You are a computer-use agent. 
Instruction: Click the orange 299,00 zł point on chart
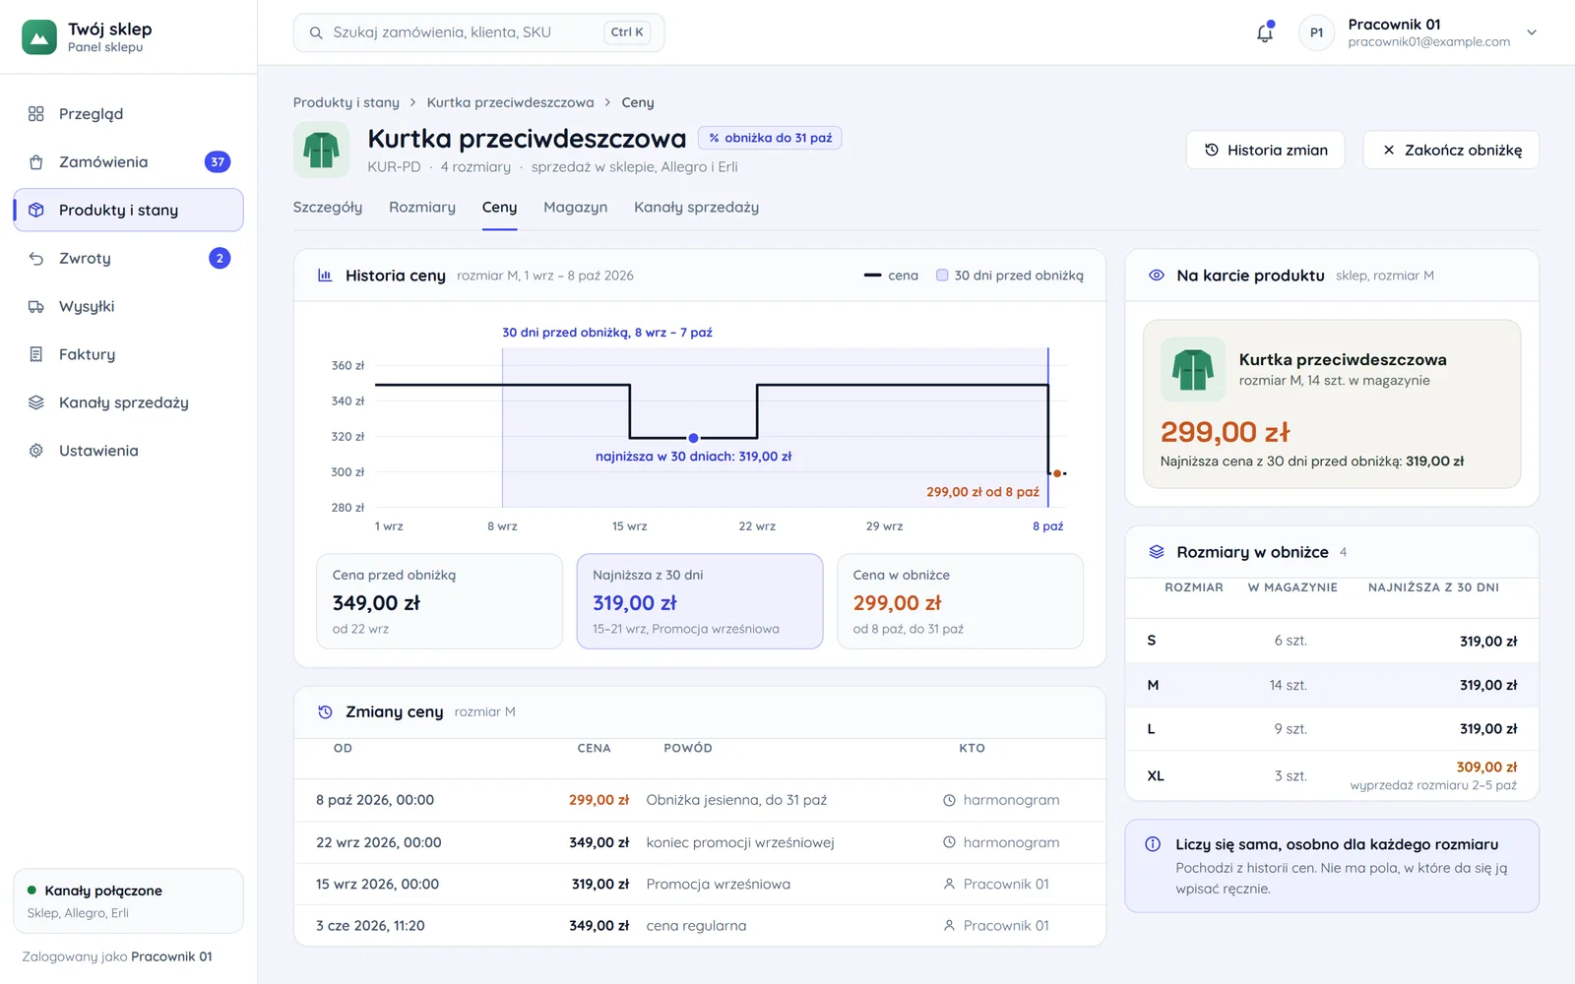[x=1057, y=473]
